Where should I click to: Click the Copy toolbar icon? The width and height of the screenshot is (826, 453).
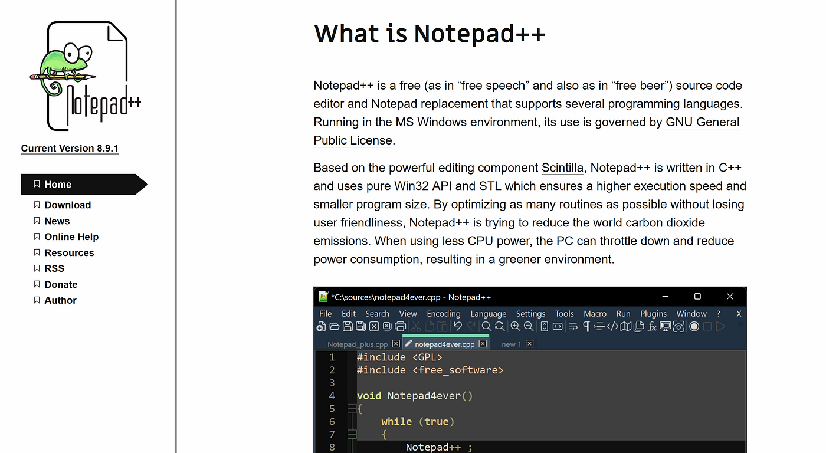tap(430, 326)
